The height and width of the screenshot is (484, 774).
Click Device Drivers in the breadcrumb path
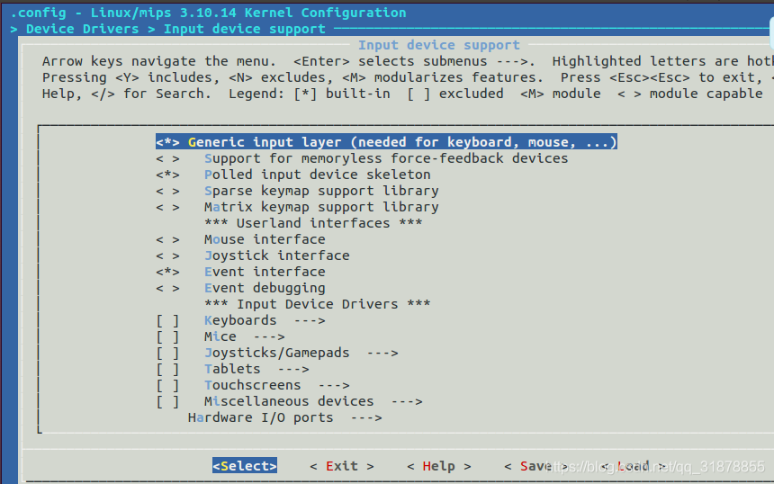tap(83, 29)
